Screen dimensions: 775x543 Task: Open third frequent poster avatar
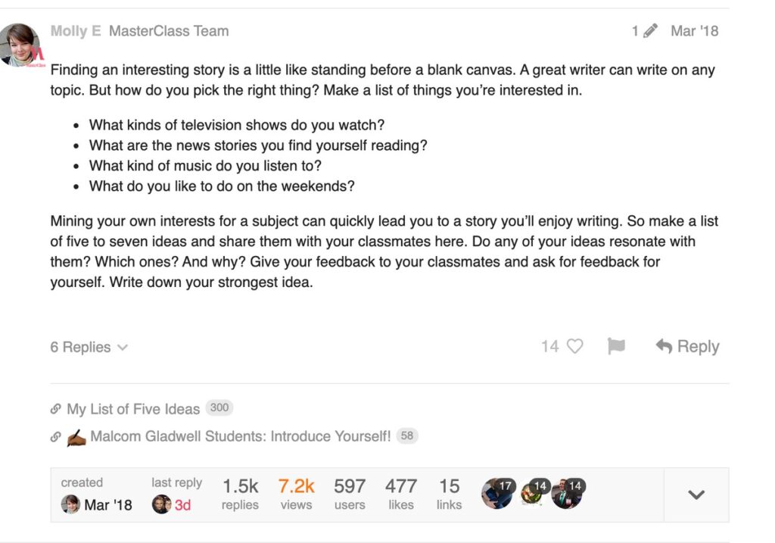pos(565,494)
